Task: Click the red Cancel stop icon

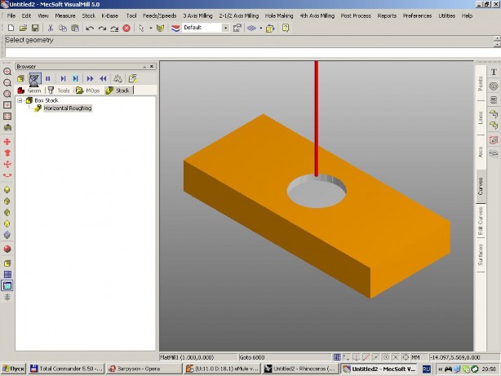Action: 126,28
